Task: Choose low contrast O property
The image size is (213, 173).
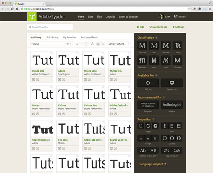Action: coord(165,138)
